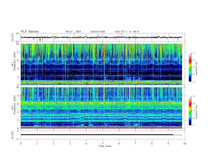Click the "-5" label on ch.1 colorbar
This screenshot has height=161, width=208.
pos(194,67)
